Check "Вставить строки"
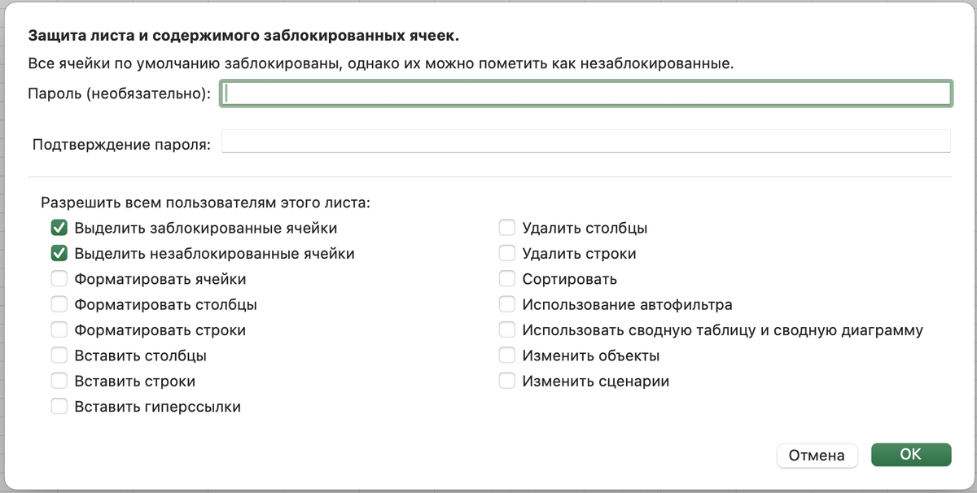Screen dimensions: 977x493 coord(59,381)
